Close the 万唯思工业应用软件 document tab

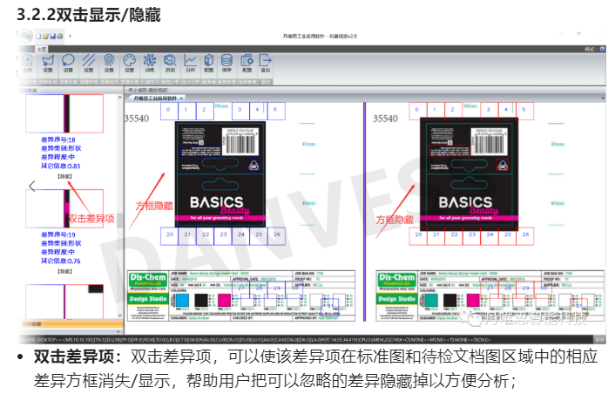181,99
